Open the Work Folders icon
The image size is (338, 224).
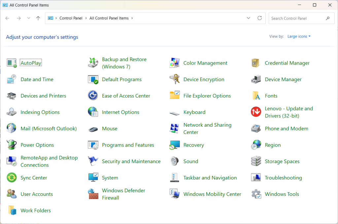click(12, 210)
